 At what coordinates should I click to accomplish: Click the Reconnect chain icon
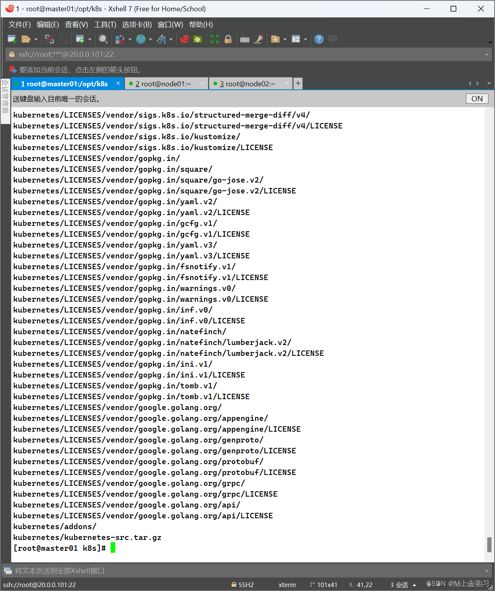pyautogui.click(x=63, y=39)
